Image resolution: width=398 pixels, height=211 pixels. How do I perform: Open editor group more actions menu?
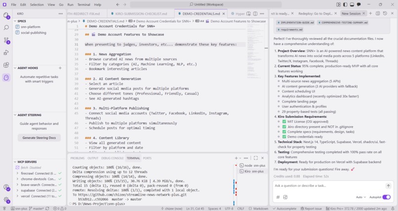click(262, 14)
